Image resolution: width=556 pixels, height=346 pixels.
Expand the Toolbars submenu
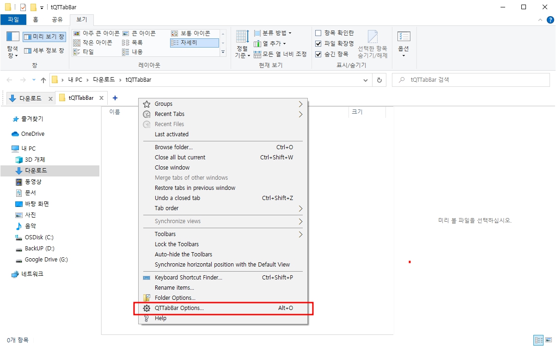pyautogui.click(x=223, y=234)
